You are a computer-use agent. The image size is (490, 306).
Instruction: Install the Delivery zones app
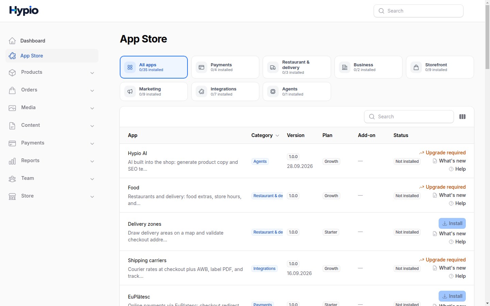[x=452, y=223]
